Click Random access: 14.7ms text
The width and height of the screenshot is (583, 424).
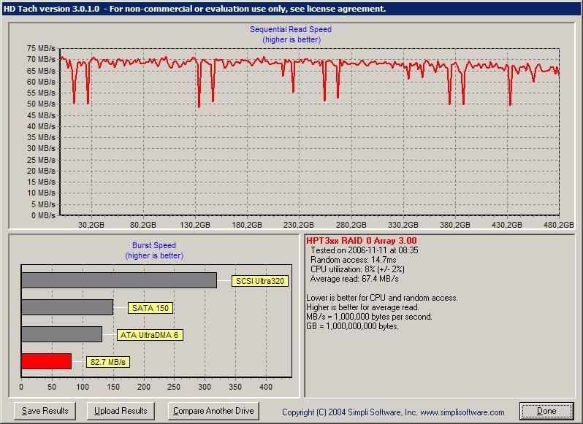pyautogui.click(x=353, y=260)
